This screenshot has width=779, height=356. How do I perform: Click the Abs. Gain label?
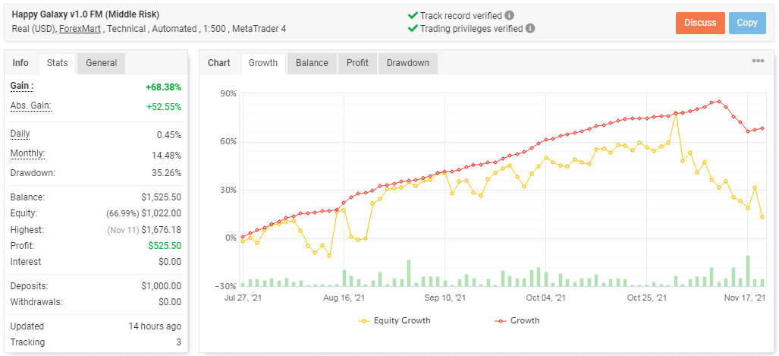30,106
